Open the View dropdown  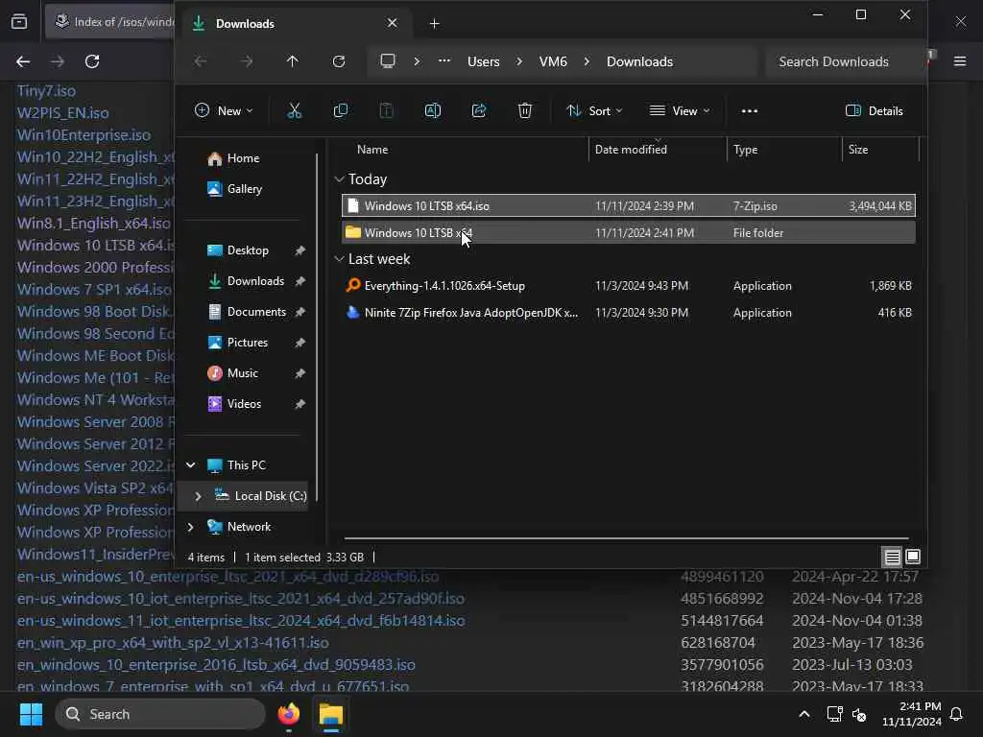680,111
